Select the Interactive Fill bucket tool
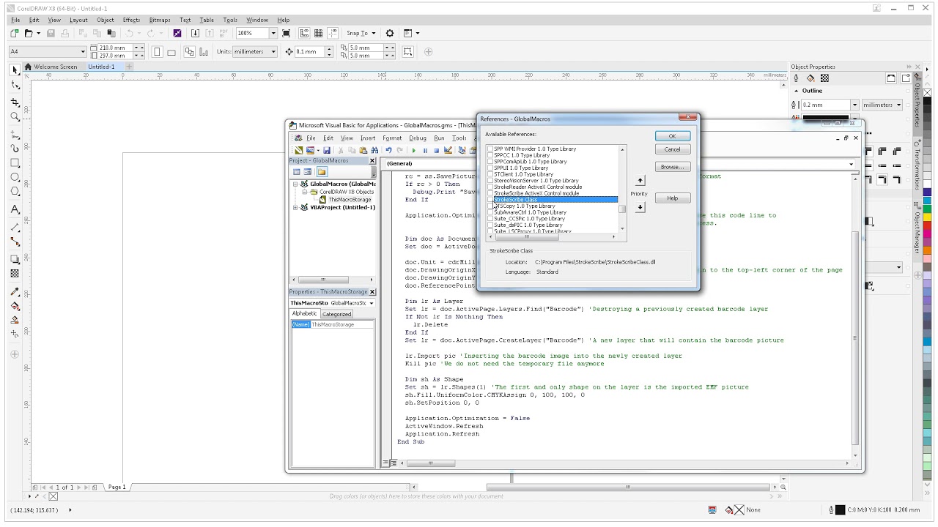This screenshot has height=527, width=938. coord(15,306)
